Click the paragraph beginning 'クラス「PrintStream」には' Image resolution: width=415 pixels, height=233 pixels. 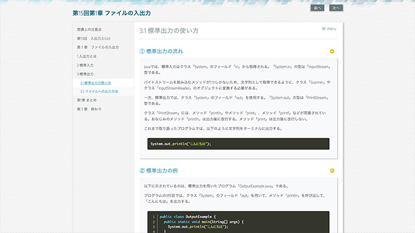235,116
